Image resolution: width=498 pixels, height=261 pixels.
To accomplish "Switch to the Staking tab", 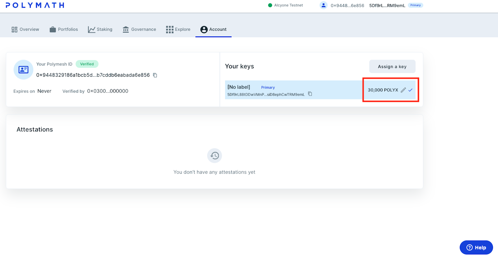I will pos(100,30).
